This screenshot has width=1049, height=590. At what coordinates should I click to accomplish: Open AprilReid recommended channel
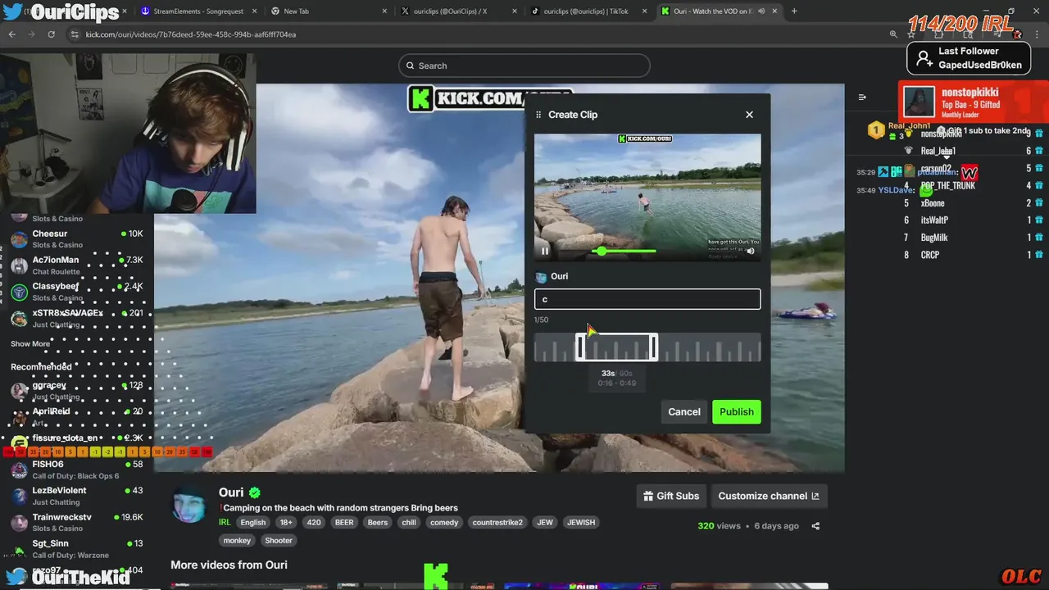click(x=77, y=416)
